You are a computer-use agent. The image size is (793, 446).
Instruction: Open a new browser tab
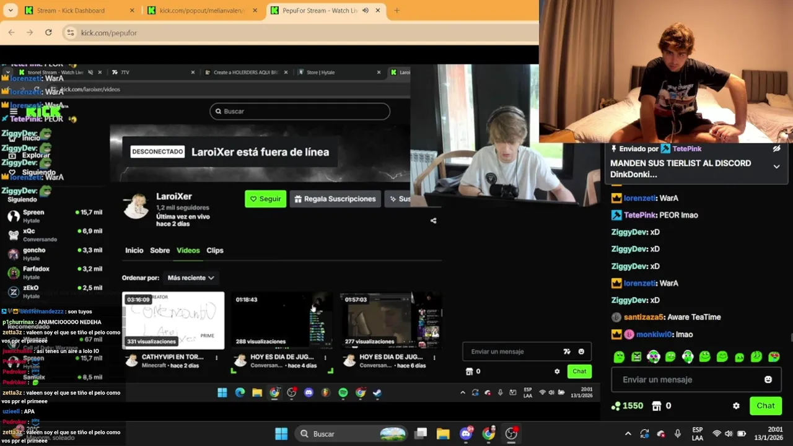click(x=396, y=11)
